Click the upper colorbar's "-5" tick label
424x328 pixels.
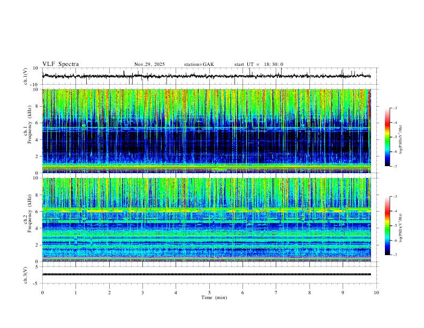pyautogui.click(x=395, y=137)
